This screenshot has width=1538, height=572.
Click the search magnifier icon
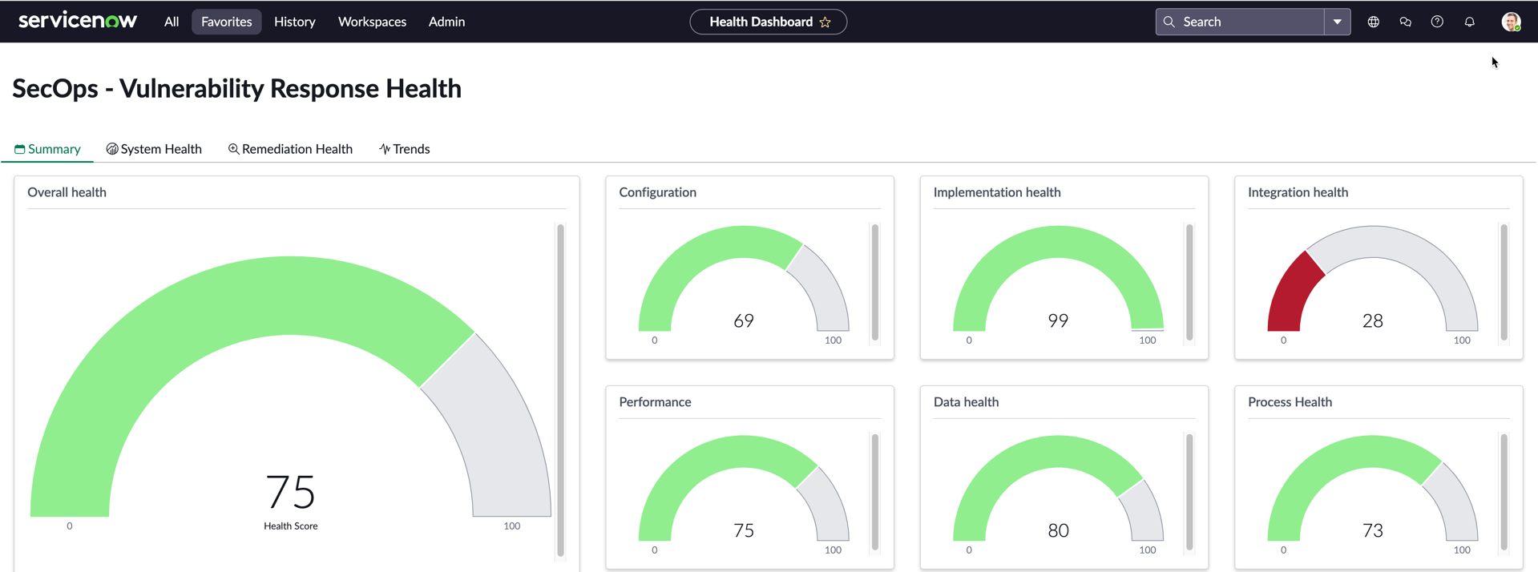(x=1169, y=22)
